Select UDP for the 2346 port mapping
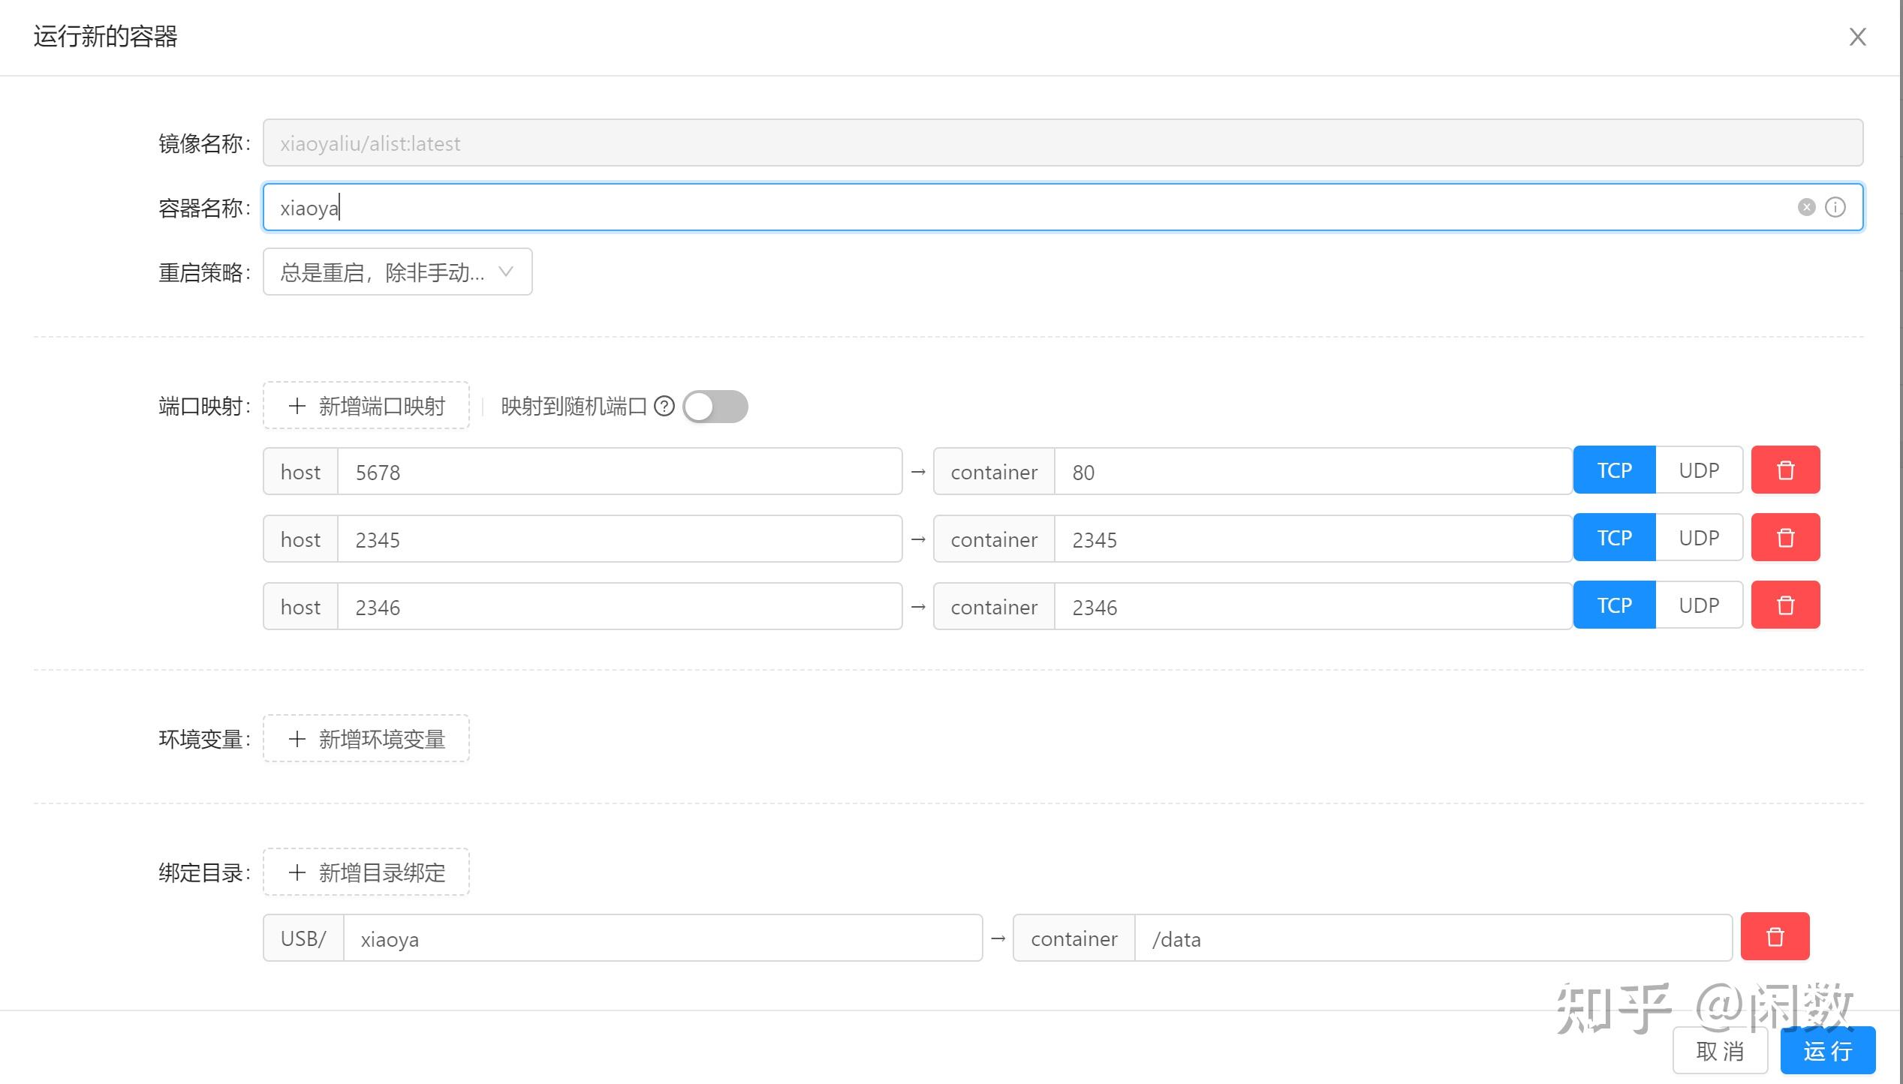This screenshot has width=1903, height=1084. click(x=1698, y=605)
